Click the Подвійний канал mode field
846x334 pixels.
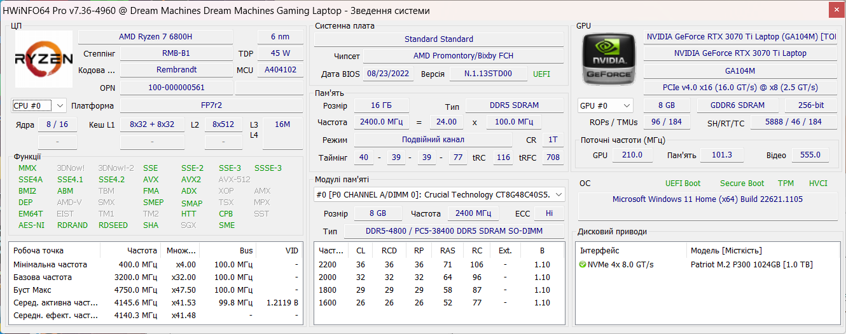[433, 140]
